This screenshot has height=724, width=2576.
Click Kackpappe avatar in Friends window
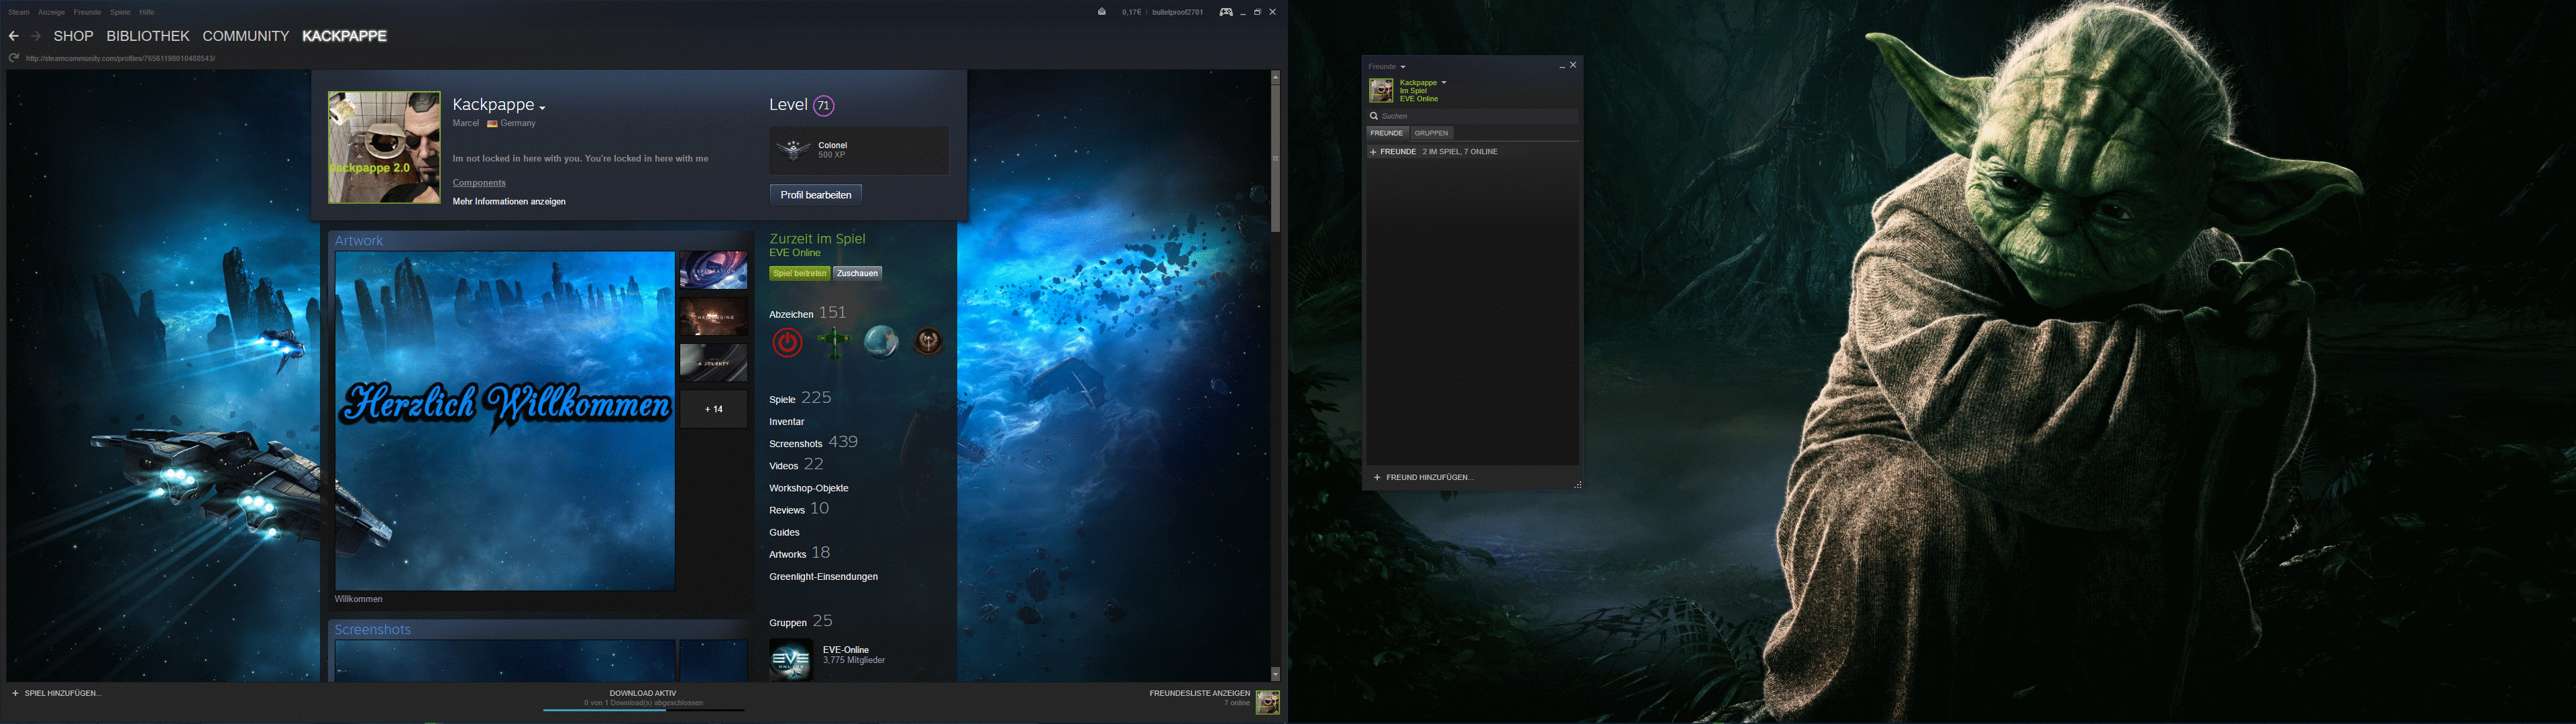coord(1381,91)
